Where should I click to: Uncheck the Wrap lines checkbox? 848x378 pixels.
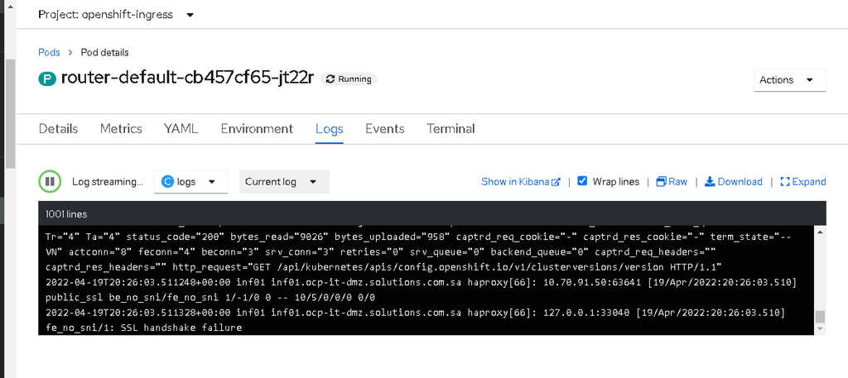(582, 181)
